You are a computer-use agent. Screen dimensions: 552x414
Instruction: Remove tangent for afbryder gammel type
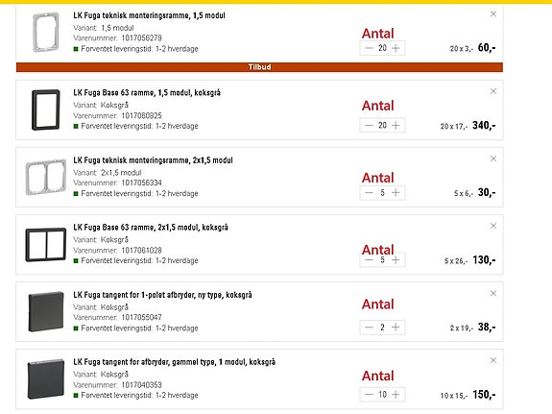pos(493,360)
